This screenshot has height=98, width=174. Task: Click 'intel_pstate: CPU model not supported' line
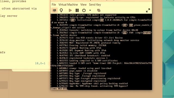point(83,15)
